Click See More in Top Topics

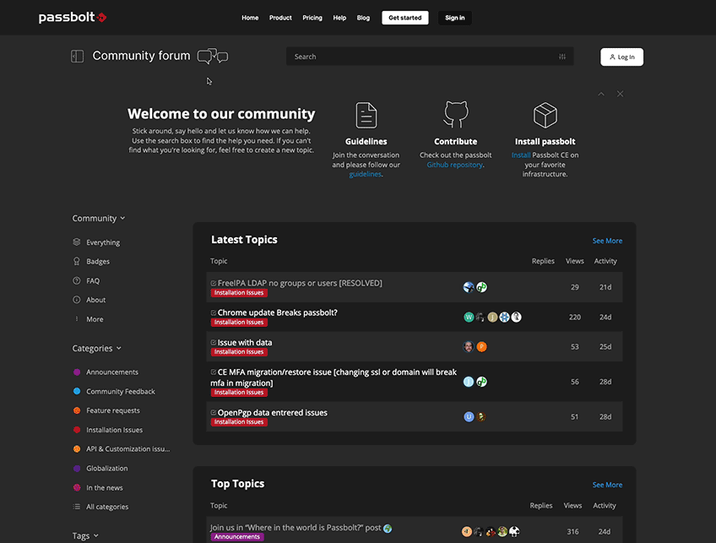click(607, 485)
